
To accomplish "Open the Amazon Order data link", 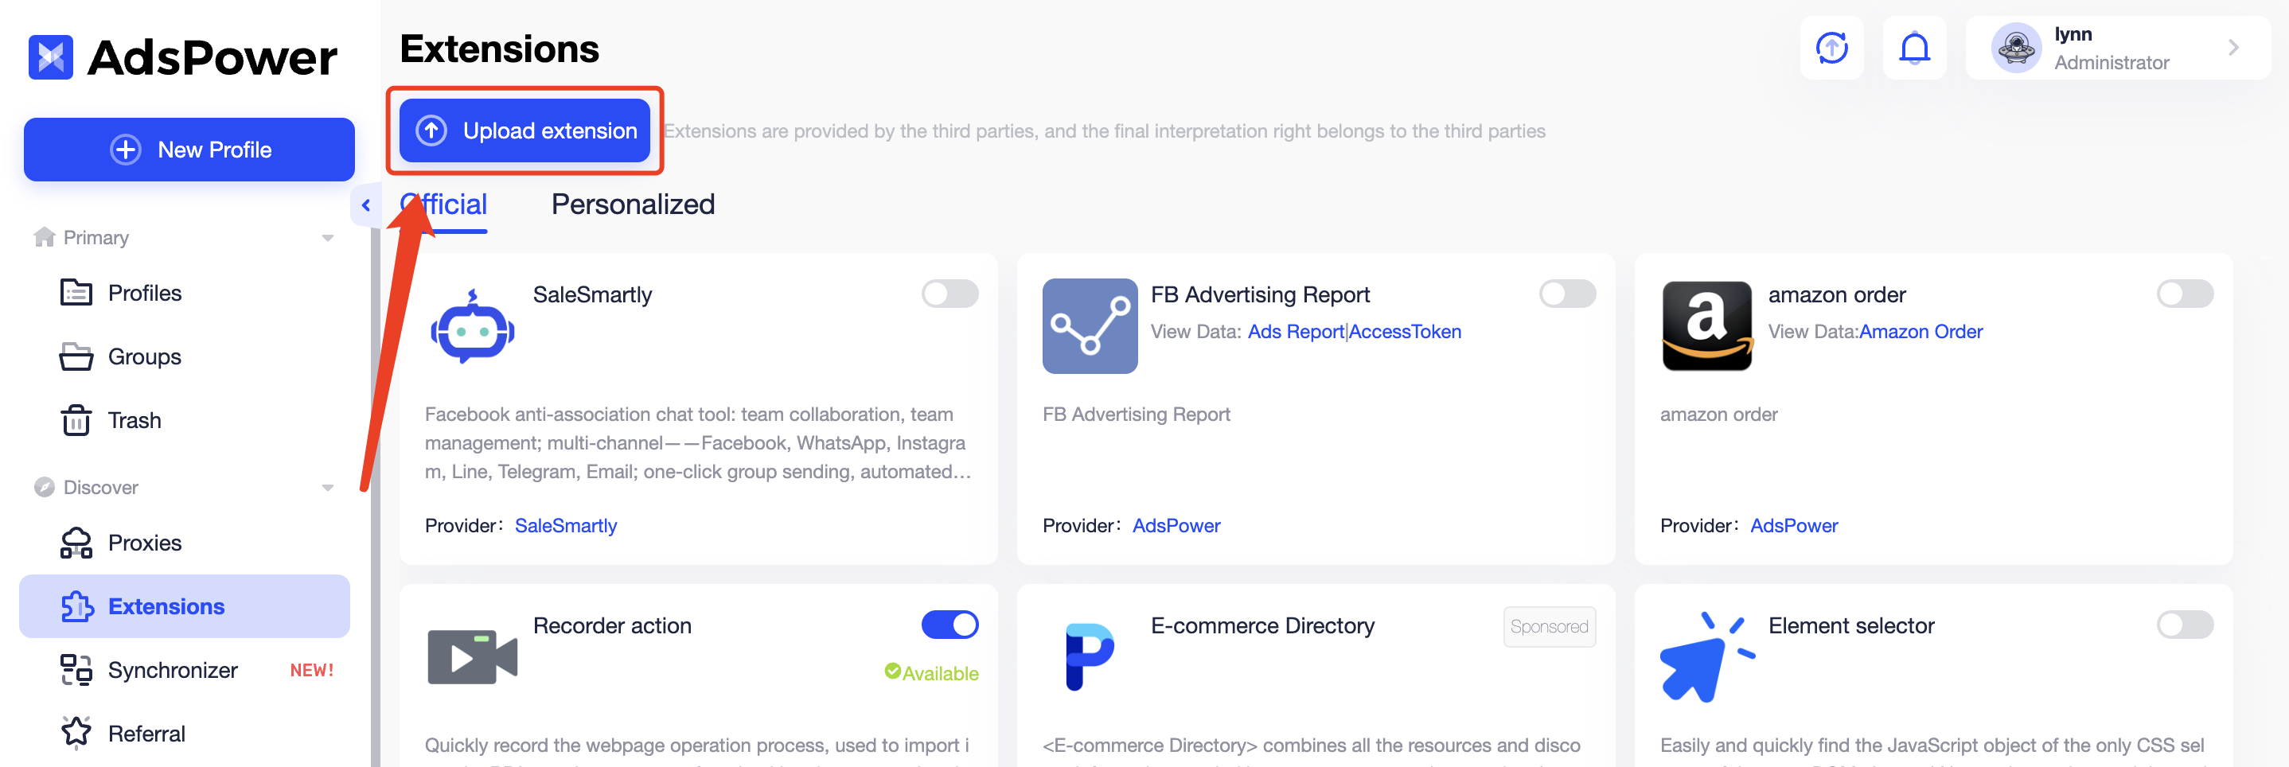I will click(1920, 332).
